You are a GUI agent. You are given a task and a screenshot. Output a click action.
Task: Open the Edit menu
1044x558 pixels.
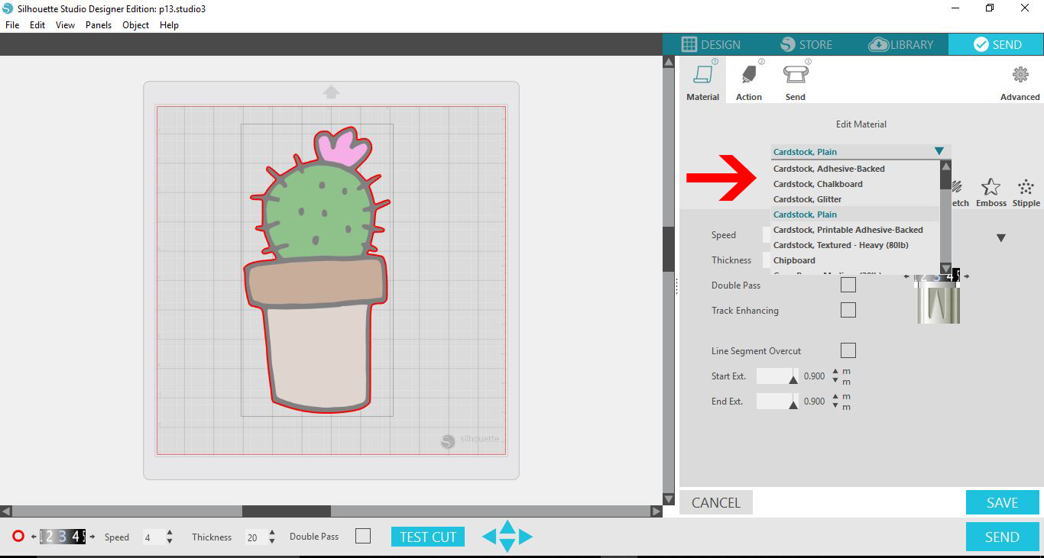(x=37, y=25)
